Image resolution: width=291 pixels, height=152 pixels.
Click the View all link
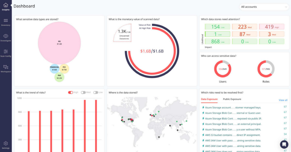click(x=283, y=100)
